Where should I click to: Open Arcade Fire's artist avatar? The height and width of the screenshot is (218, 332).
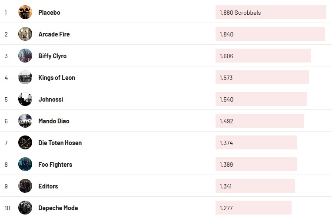[25, 34]
